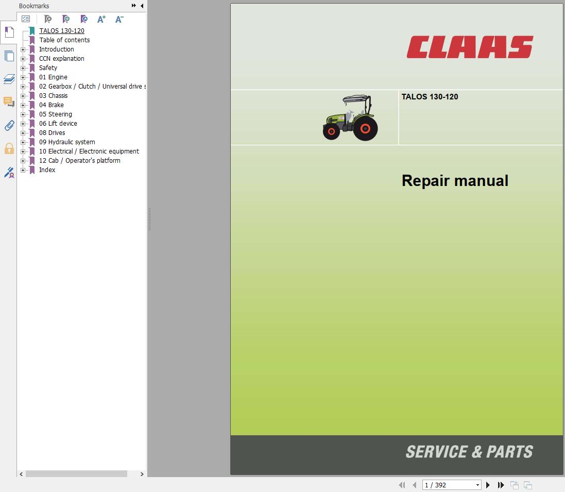Expand the 09 Hydraulic system node
This screenshot has height=492, width=565.
click(23, 142)
